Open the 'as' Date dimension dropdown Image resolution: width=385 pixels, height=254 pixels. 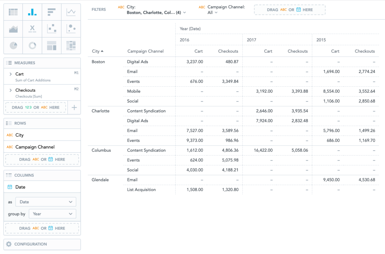pos(46,202)
